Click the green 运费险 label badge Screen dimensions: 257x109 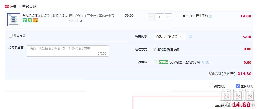163,62
